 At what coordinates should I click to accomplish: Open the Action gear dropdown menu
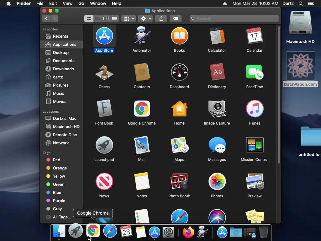145,19
